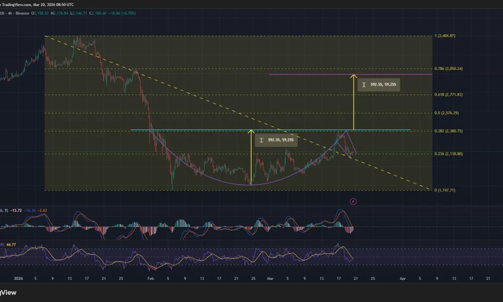Click the ruler icon in the lower measurement label

pos(261,140)
